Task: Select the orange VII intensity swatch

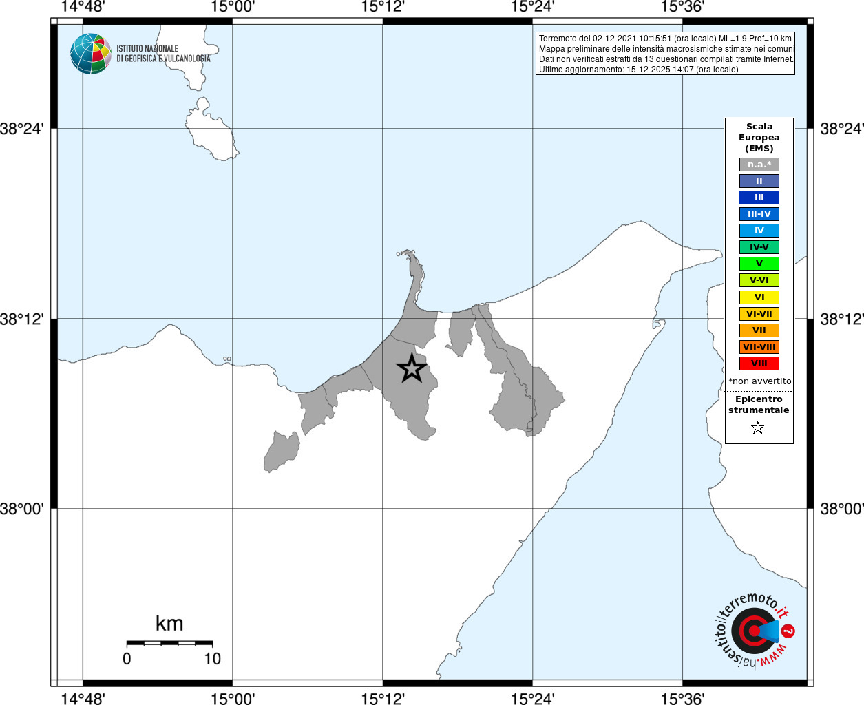Action: tap(759, 330)
